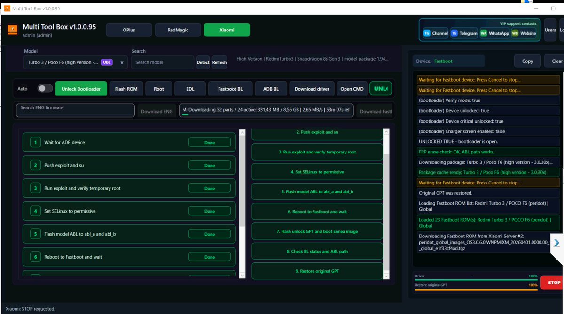Click the Open CMD button
Image resolution: width=564 pixels, height=314 pixels.
[x=352, y=89]
